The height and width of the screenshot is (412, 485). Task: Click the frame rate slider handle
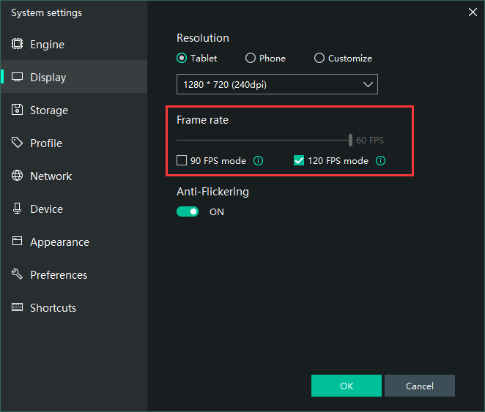[350, 140]
